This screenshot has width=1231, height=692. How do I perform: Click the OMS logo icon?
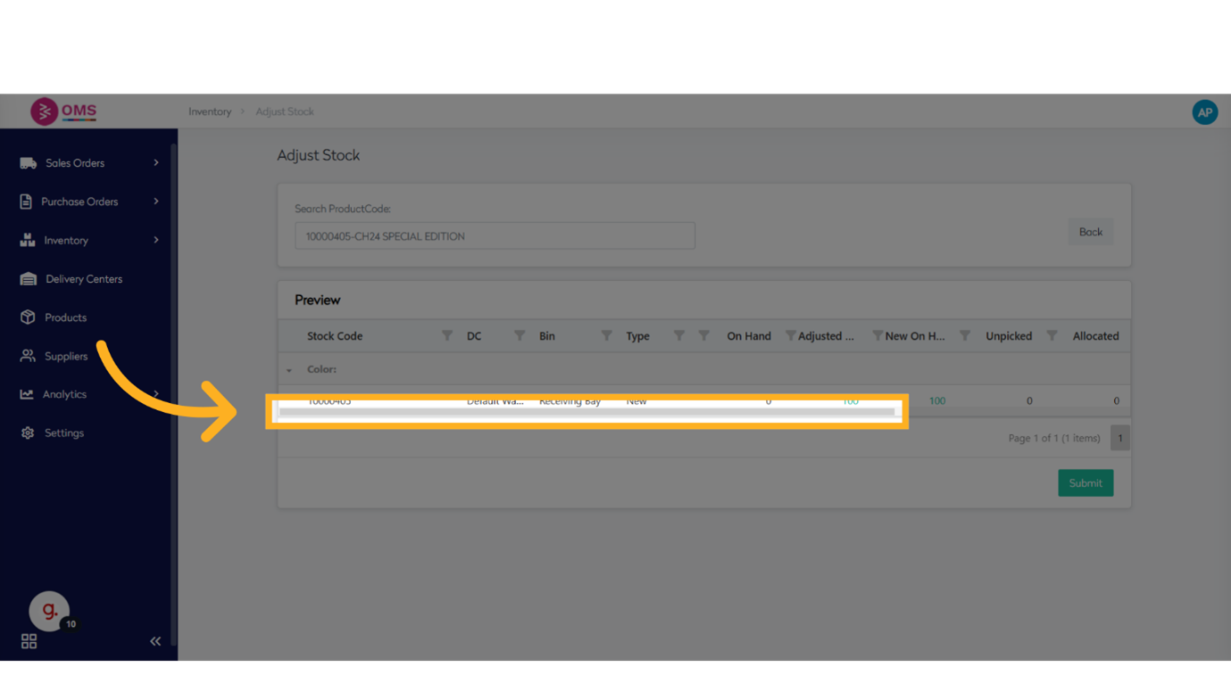click(44, 111)
